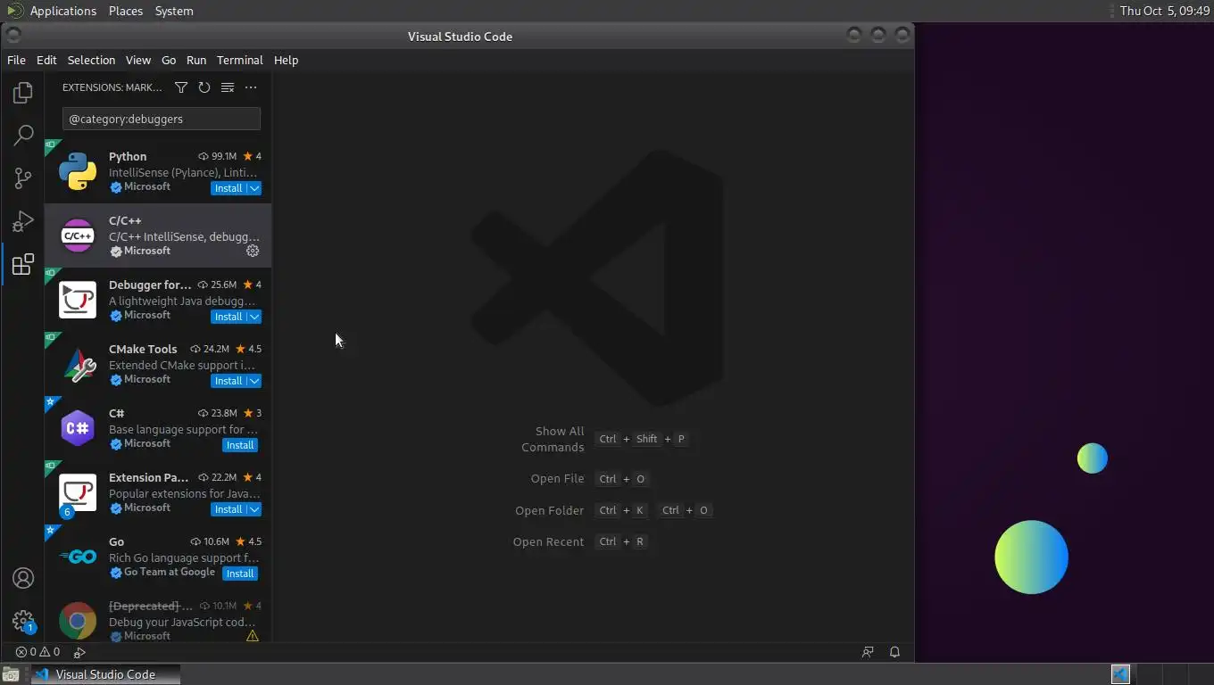Viewport: 1214px width, 685px height.
Task: Open the View menu
Action: tap(137, 60)
